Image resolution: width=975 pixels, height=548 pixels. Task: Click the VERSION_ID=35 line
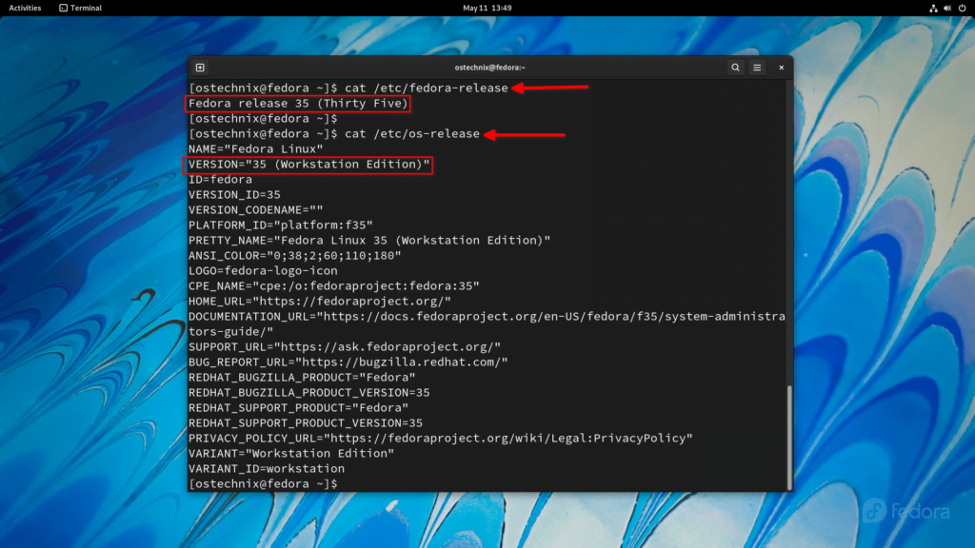234,194
